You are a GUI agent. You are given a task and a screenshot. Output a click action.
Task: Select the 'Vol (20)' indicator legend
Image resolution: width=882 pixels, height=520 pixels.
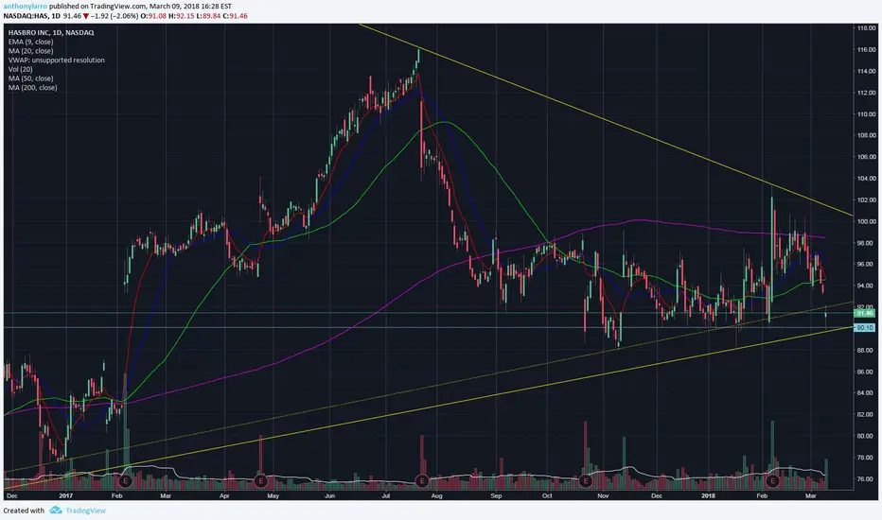click(x=20, y=69)
